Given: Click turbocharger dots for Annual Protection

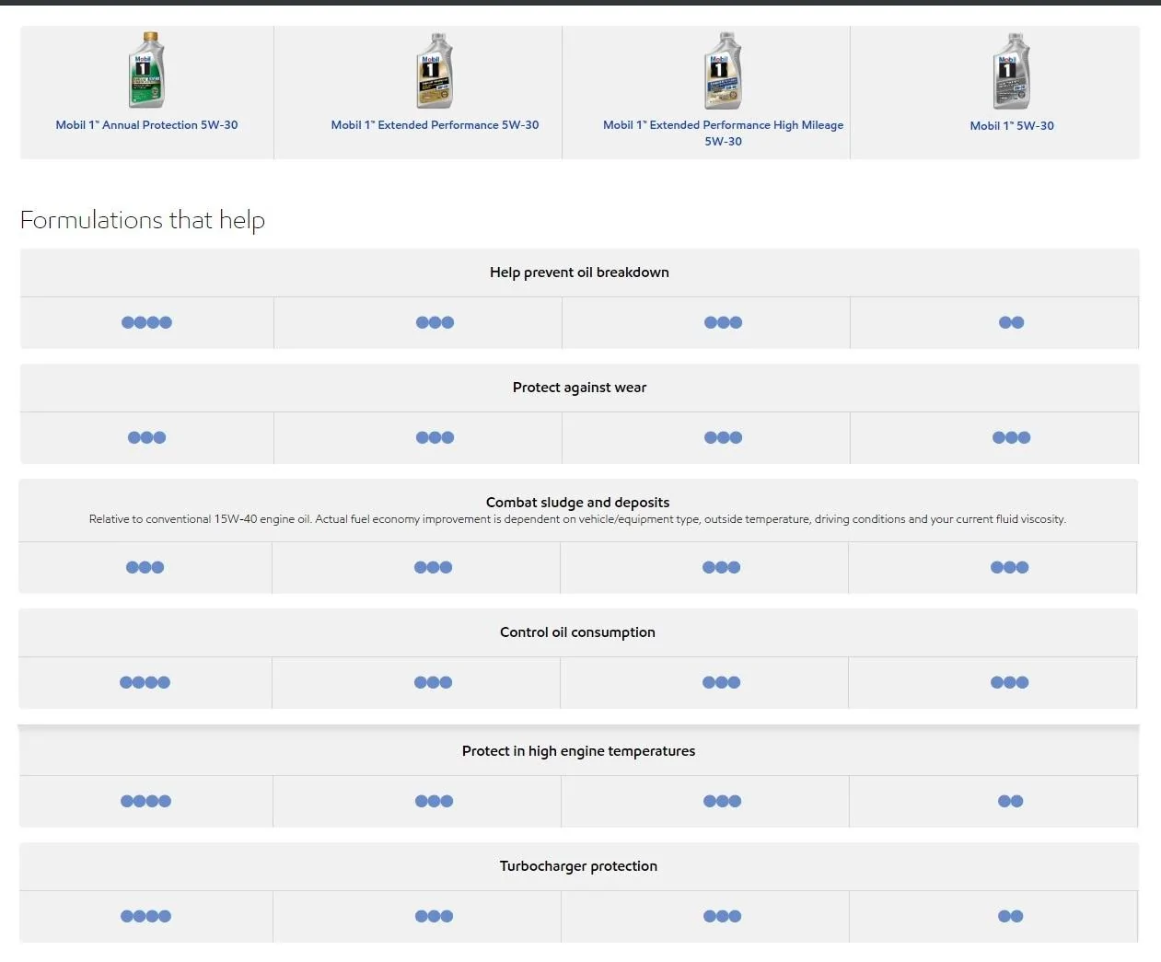Looking at the screenshot, I should pos(145,916).
